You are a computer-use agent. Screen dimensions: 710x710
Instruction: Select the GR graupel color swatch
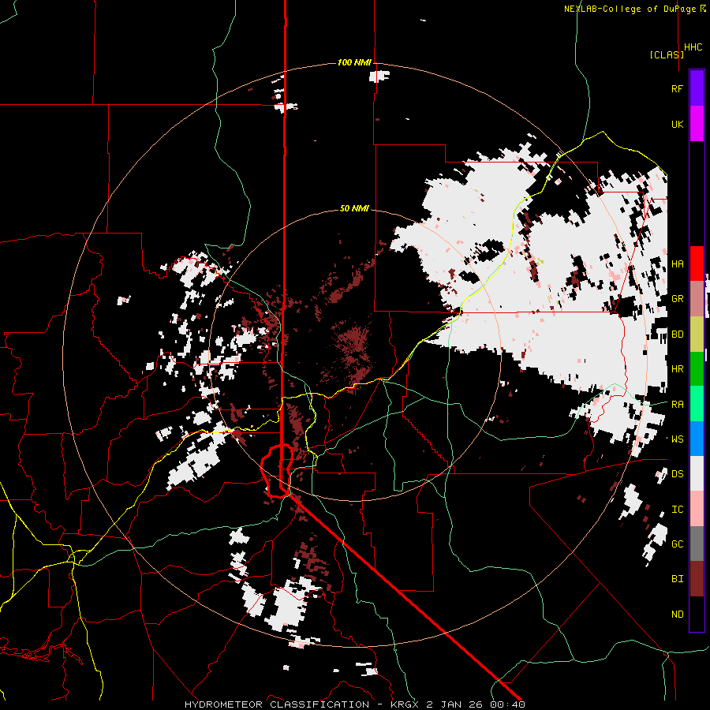(697, 298)
